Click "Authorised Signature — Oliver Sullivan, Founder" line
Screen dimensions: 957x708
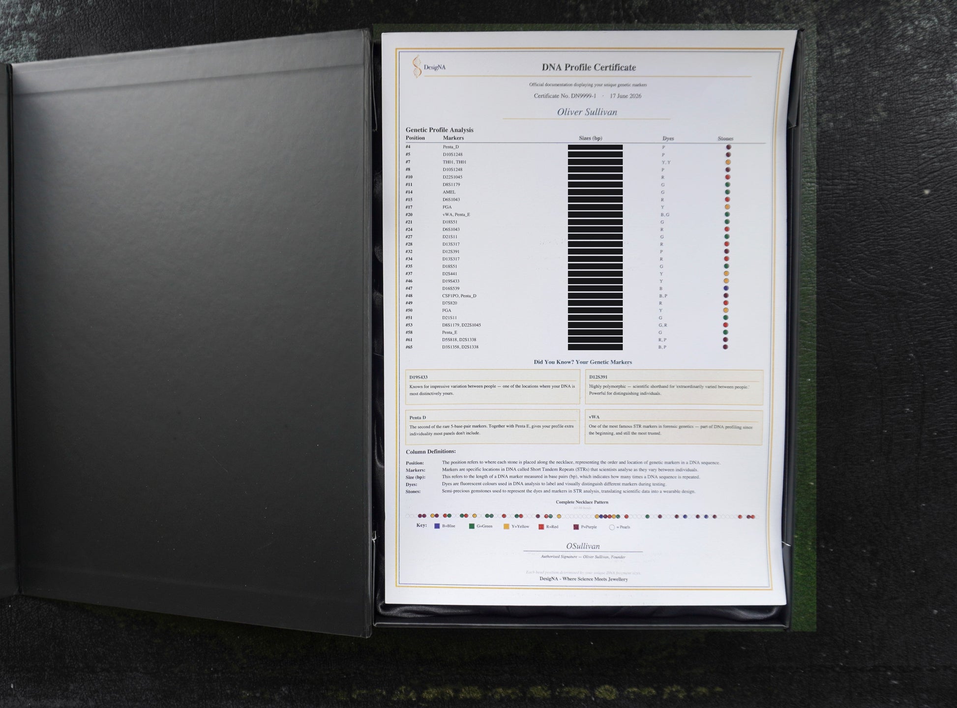click(583, 557)
